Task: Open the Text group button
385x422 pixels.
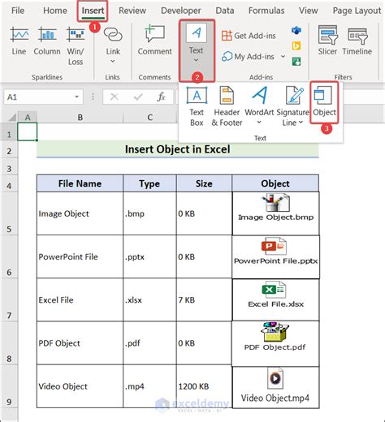Action: (x=197, y=50)
